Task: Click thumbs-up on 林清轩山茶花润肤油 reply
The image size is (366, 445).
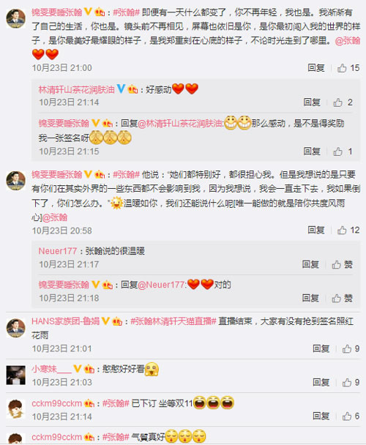Action: pos(343,102)
